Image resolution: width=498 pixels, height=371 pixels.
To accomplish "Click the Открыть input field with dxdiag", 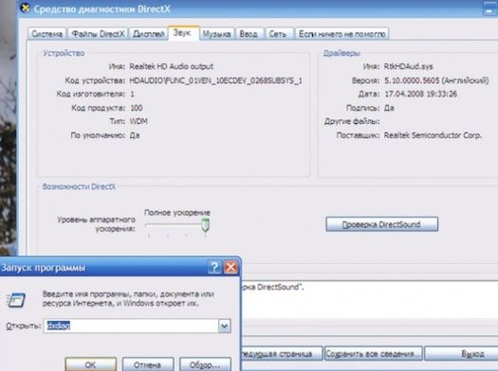I will [x=131, y=326].
